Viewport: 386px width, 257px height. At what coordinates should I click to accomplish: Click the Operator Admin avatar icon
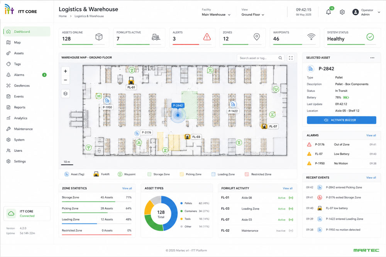click(356, 12)
